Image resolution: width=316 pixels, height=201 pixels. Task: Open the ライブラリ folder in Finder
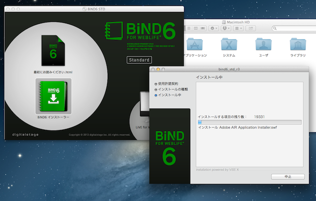298,44
